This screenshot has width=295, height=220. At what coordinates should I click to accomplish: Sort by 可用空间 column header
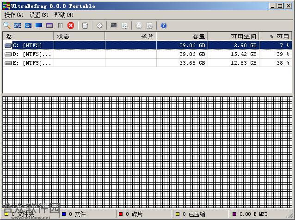coord(234,37)
